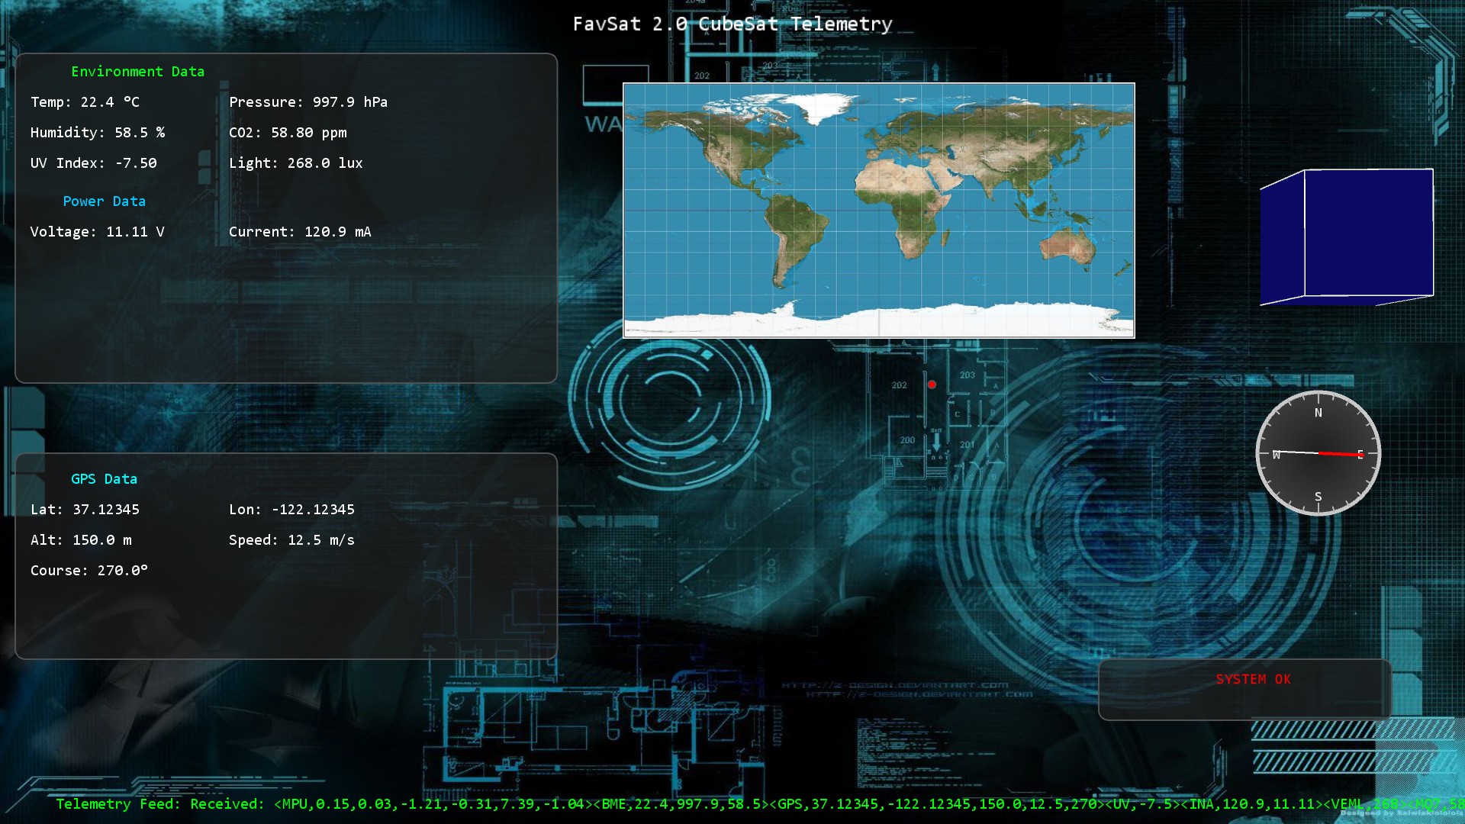The image size is (1465, 824).
Task: Click the Voltage: 11.11 V reading
Action: point(98,232)
